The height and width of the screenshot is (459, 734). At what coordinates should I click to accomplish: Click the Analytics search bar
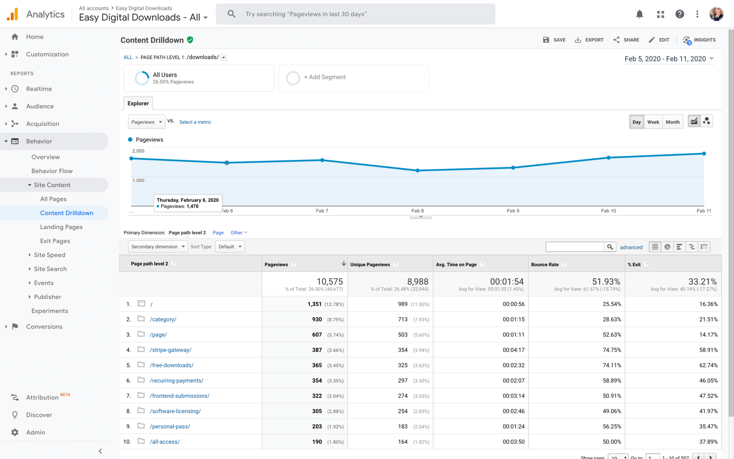pyautogui.click(x=356, y=14)
